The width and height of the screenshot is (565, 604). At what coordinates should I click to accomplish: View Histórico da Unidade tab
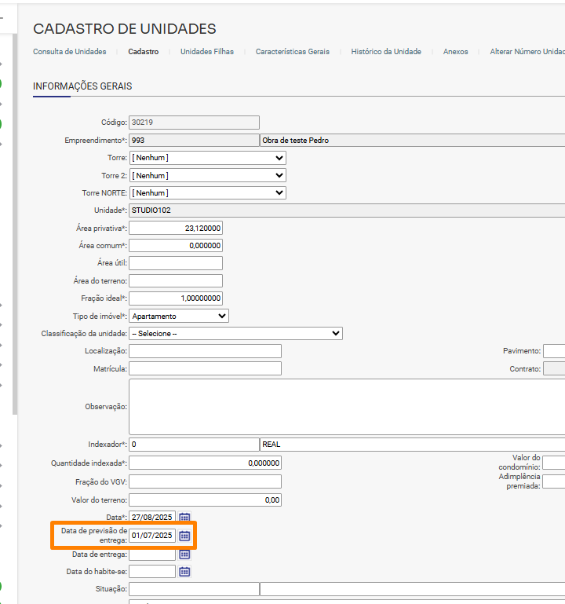[x=386, y=52]
